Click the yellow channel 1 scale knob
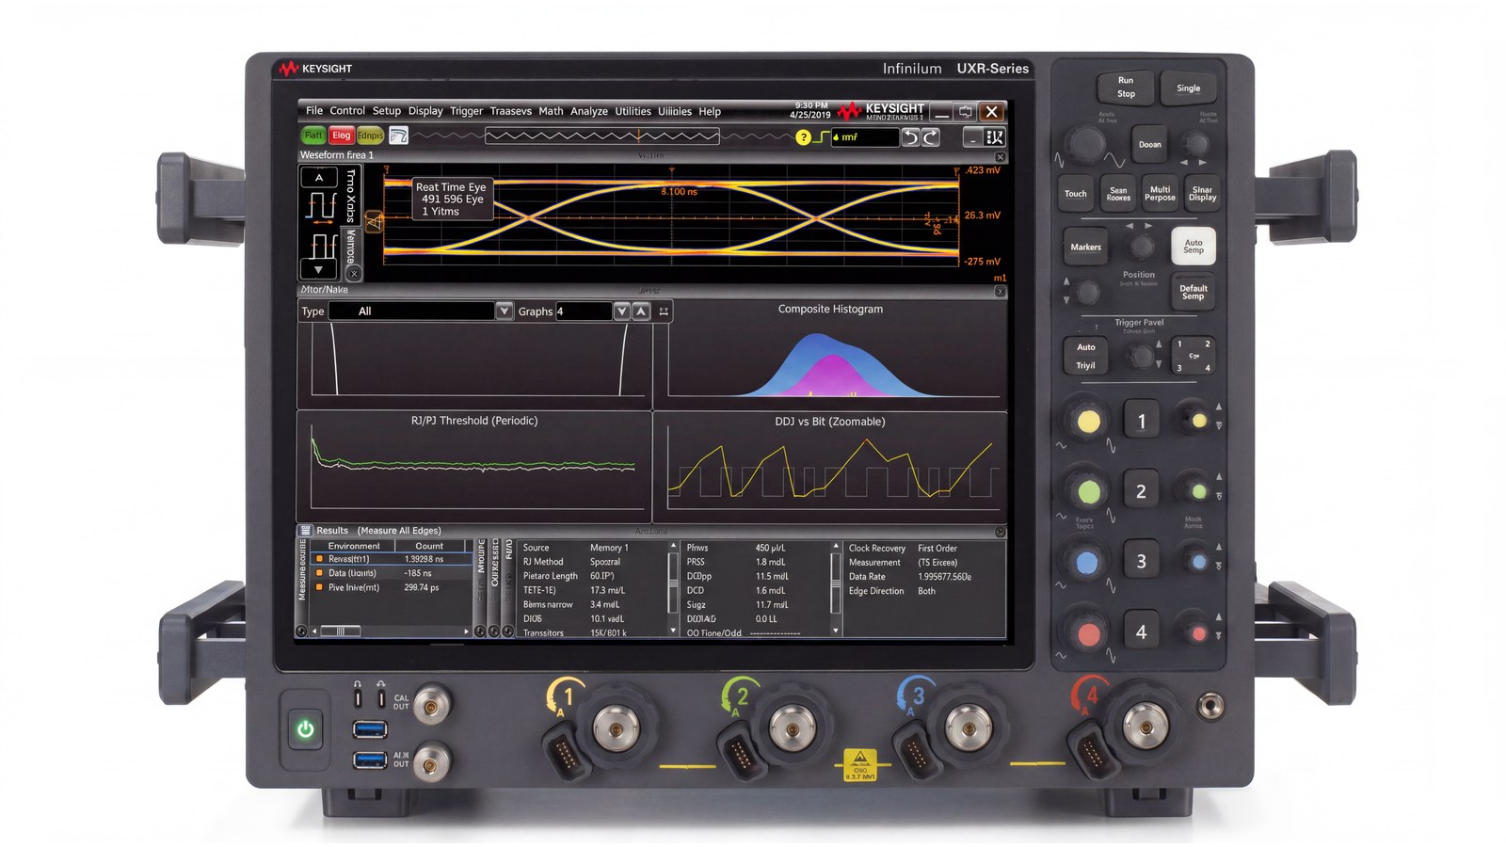 tap(1088, 421)
